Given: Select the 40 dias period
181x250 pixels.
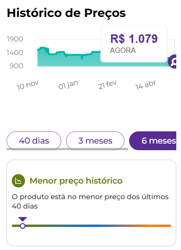Looking at the screenshot, I should 34,141.
